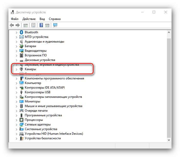The height and width of the screenshot is (157, 180).
Task: Click the webcam icon next to Камеры
Action: click(21, 69)
